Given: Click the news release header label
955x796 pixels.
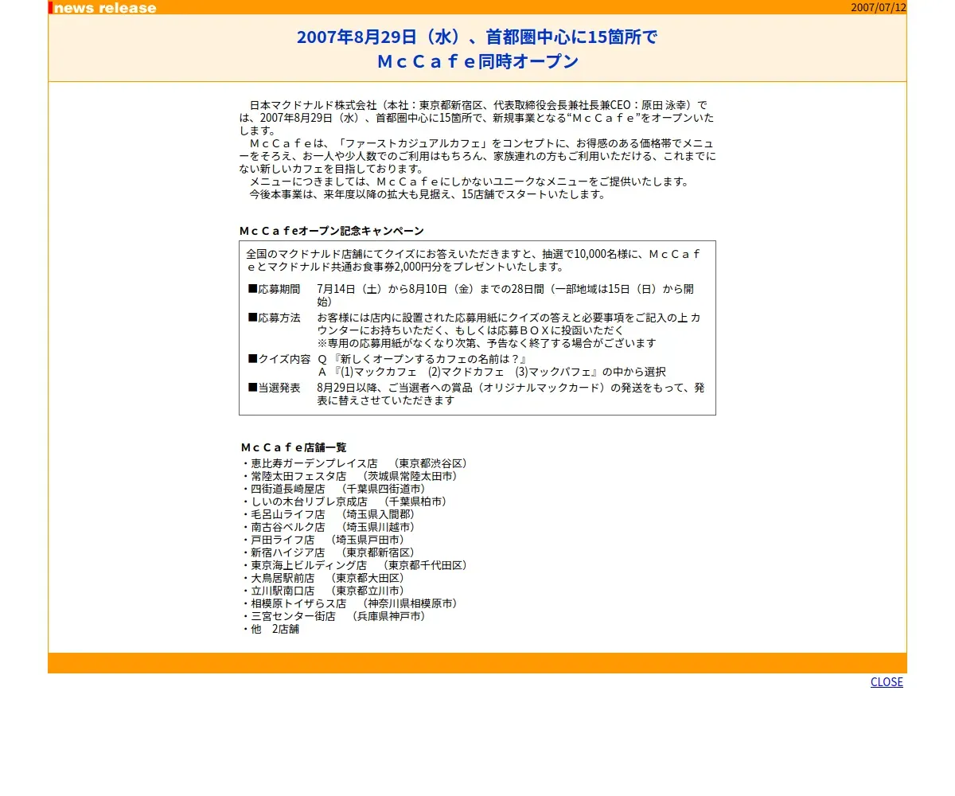Looking at the screenshot, I should 105,8.
